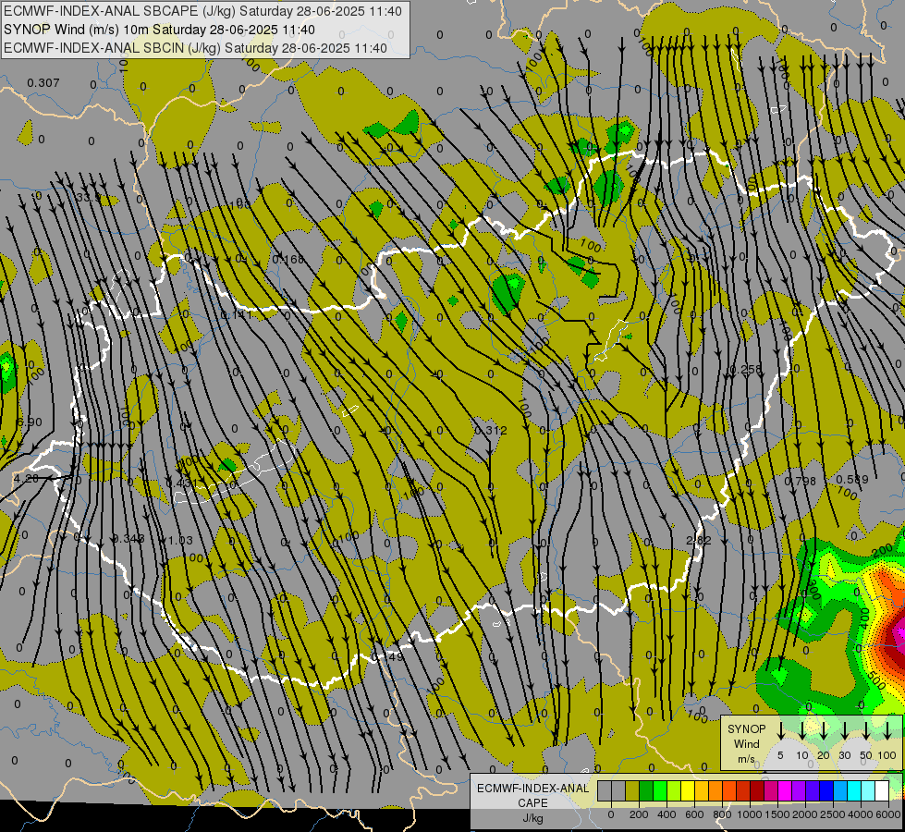Click the 4.28 value on the map
Image resolution: width=905 pixels, height=832 pixels.
coord(26,479)
